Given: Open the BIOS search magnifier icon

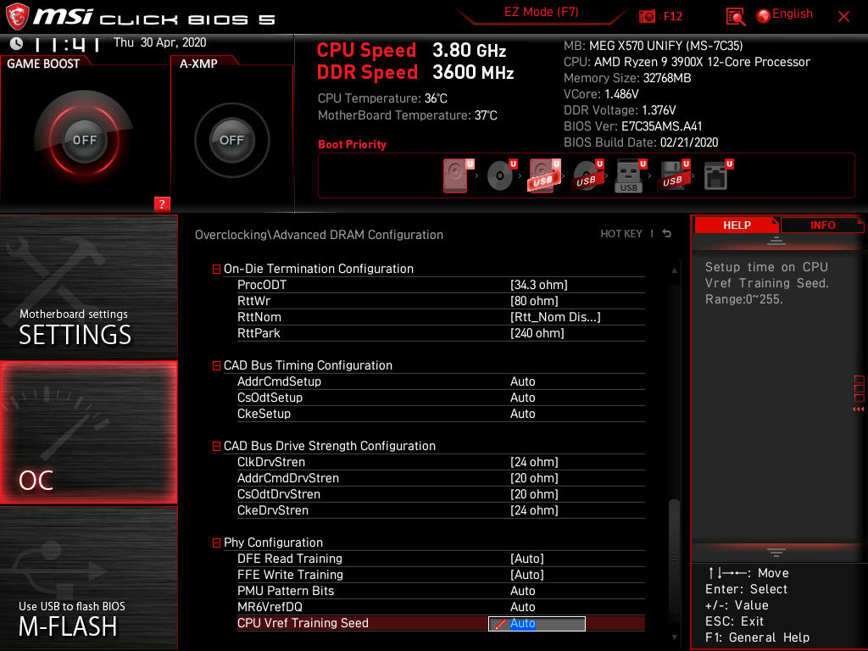Looking at the screenshot, I should [735, 17].
